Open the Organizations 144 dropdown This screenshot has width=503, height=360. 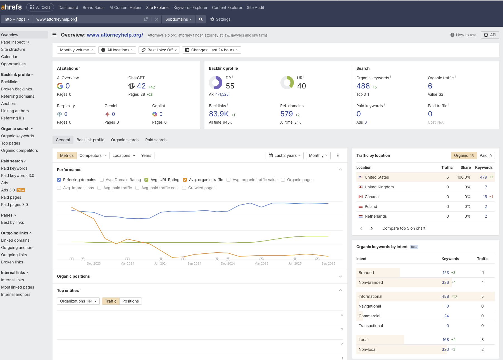[x=78, y=301]
